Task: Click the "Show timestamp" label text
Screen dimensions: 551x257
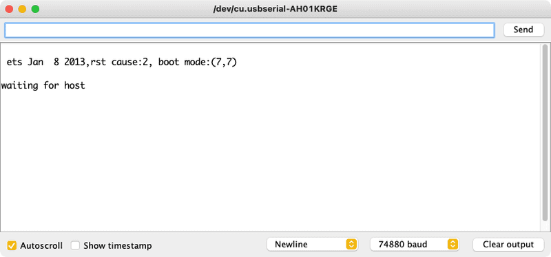Action: pyautogui.click(x=117, y=246)
